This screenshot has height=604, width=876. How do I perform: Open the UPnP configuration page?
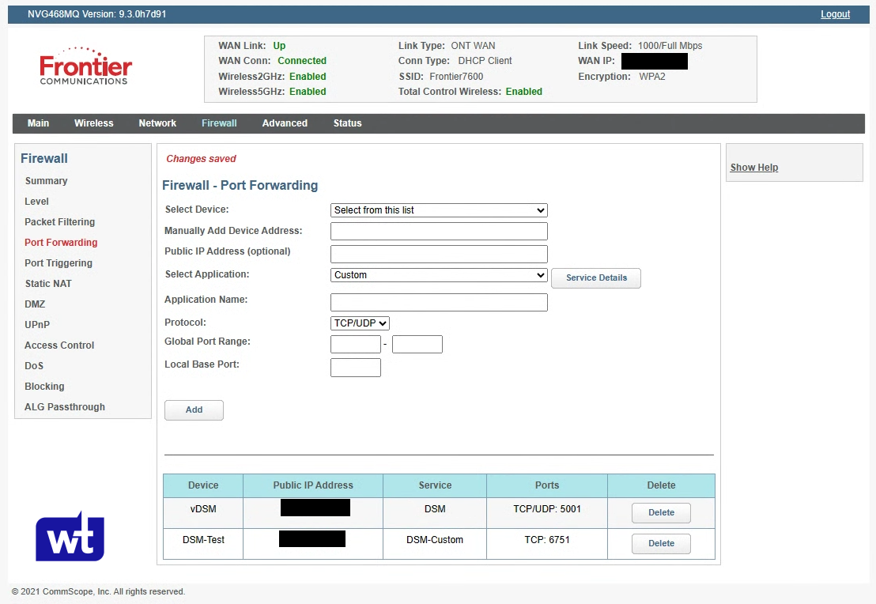[x=37, y=324]
